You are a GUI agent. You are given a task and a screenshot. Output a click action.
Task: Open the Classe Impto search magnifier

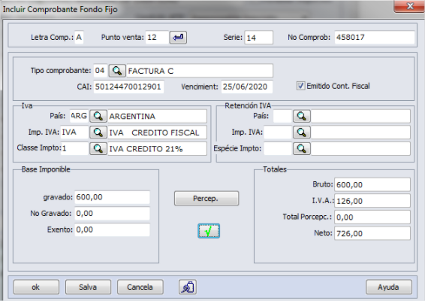click(98, 148)
